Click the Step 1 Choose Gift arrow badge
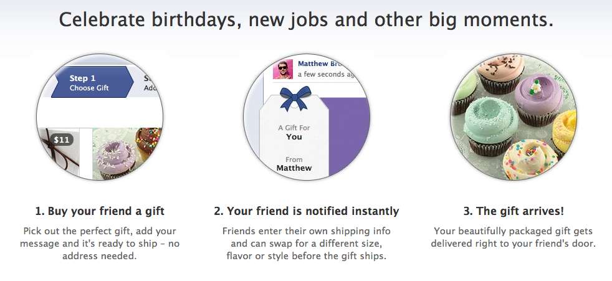Viewport: 612px width, 281px height. click(92, 82)
